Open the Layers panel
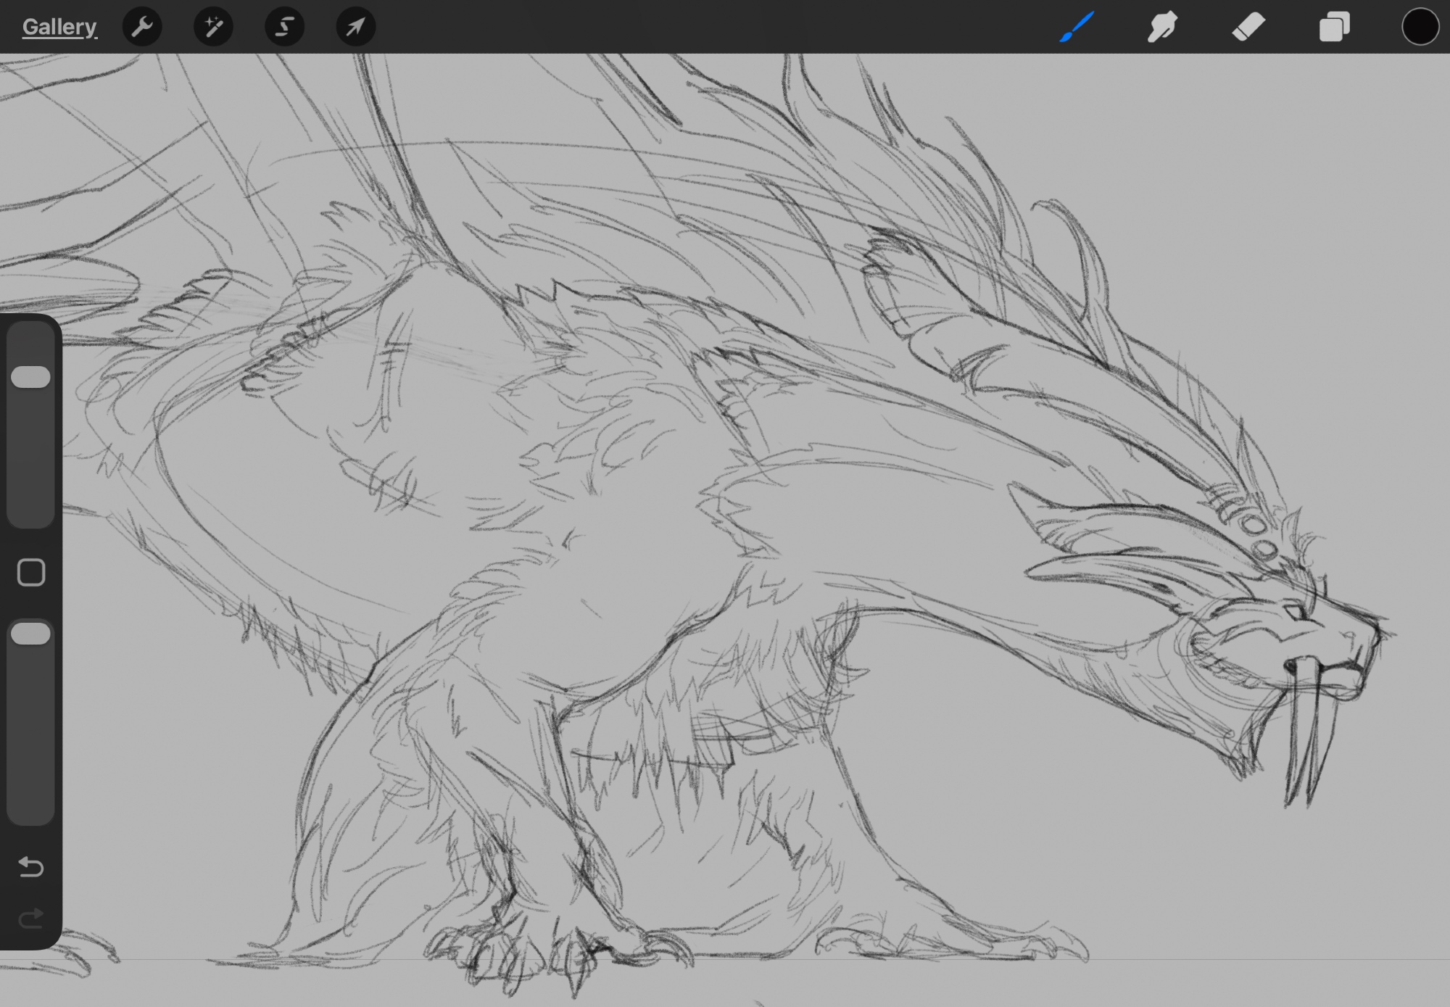Screen dimensions: 1450x1007 click(x=1334, y=27)
